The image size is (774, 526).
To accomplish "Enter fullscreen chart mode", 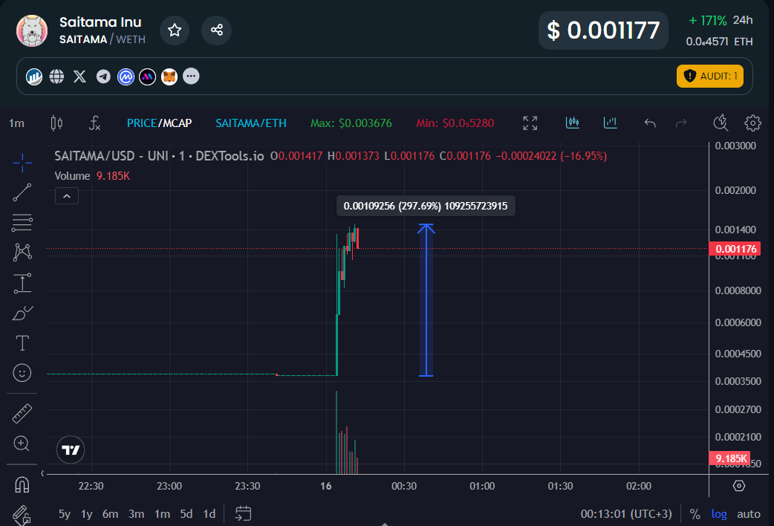I will [x=530, y=123].
